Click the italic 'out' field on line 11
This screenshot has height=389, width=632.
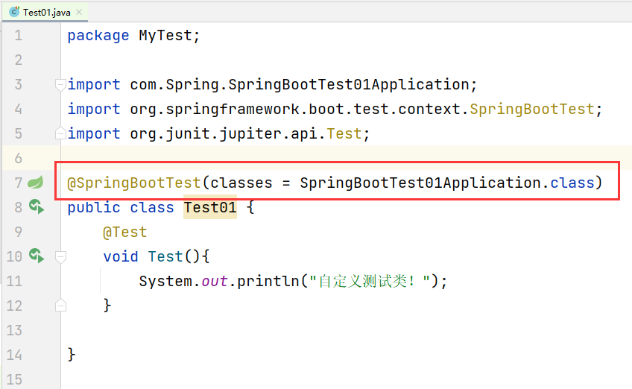click(215, 281)
